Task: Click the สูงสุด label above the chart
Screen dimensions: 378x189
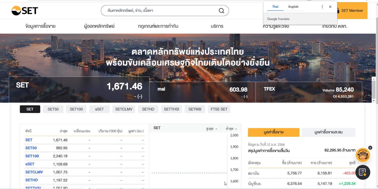Action: coord(210,129)
